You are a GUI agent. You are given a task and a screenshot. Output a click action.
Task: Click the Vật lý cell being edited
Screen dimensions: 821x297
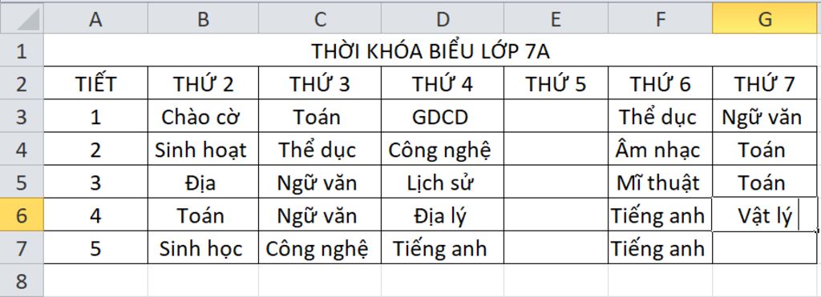[x=765, y=215]
